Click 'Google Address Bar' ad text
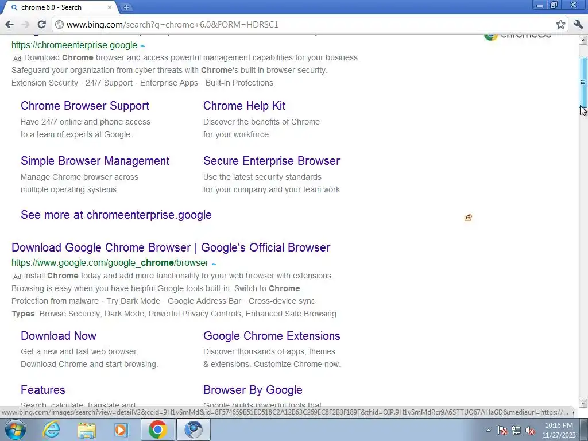The image size is (588, 441). (204, 301)
